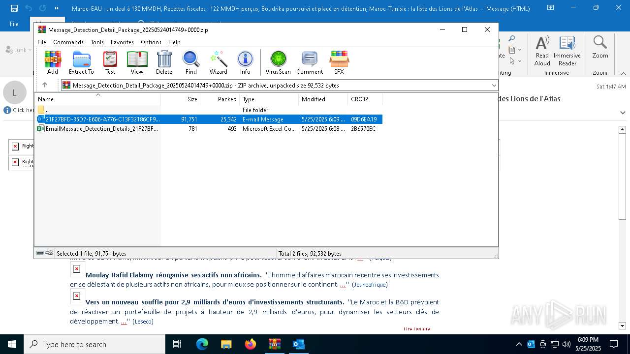Click the Extract To toolbar icon

(81, 62)
